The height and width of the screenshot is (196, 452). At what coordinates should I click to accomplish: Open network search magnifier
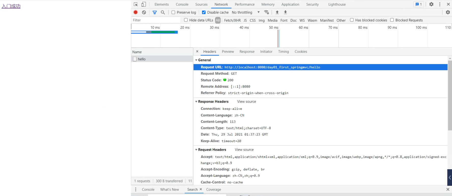[163, 12]
